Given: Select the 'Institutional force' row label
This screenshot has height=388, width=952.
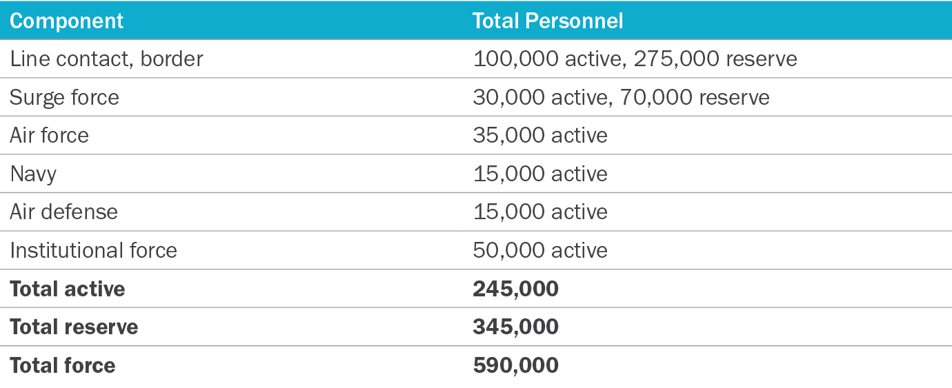Looking at the screenshot, I should click(93, 250).
